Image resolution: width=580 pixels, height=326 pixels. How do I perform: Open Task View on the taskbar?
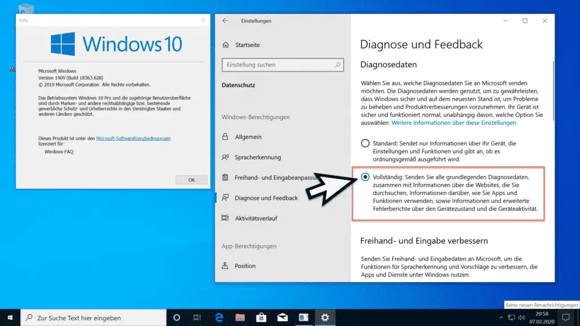(197, 318)
